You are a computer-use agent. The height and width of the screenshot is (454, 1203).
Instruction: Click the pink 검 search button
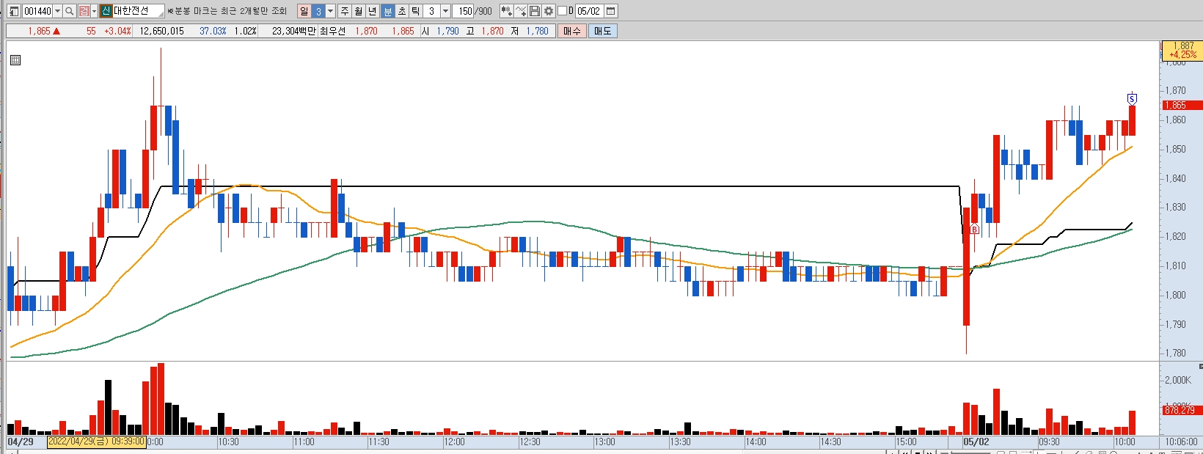click(84, 11)
